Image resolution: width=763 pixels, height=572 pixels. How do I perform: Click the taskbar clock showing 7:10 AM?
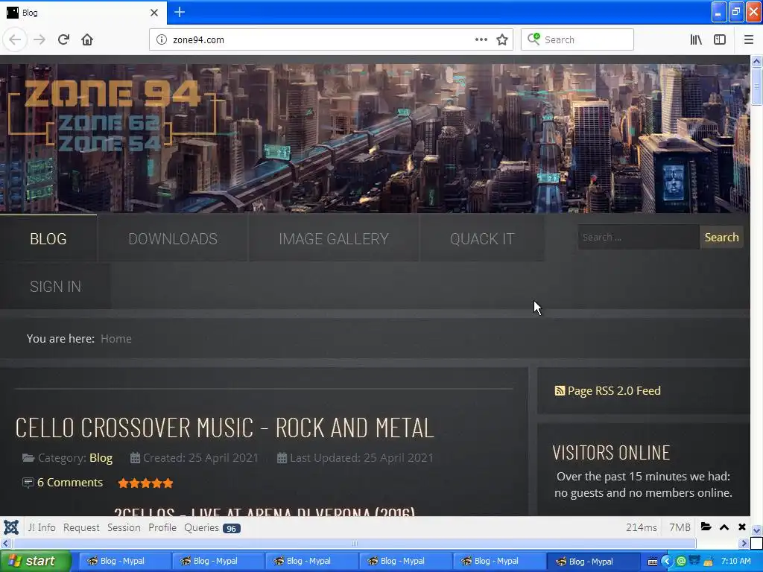pos(735,562)
